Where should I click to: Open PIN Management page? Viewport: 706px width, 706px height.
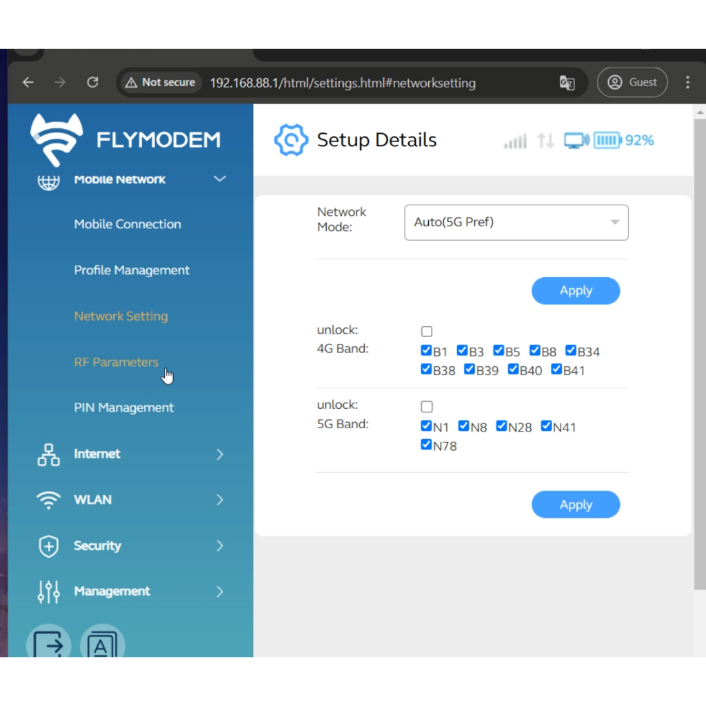click(x=124, y=408)
